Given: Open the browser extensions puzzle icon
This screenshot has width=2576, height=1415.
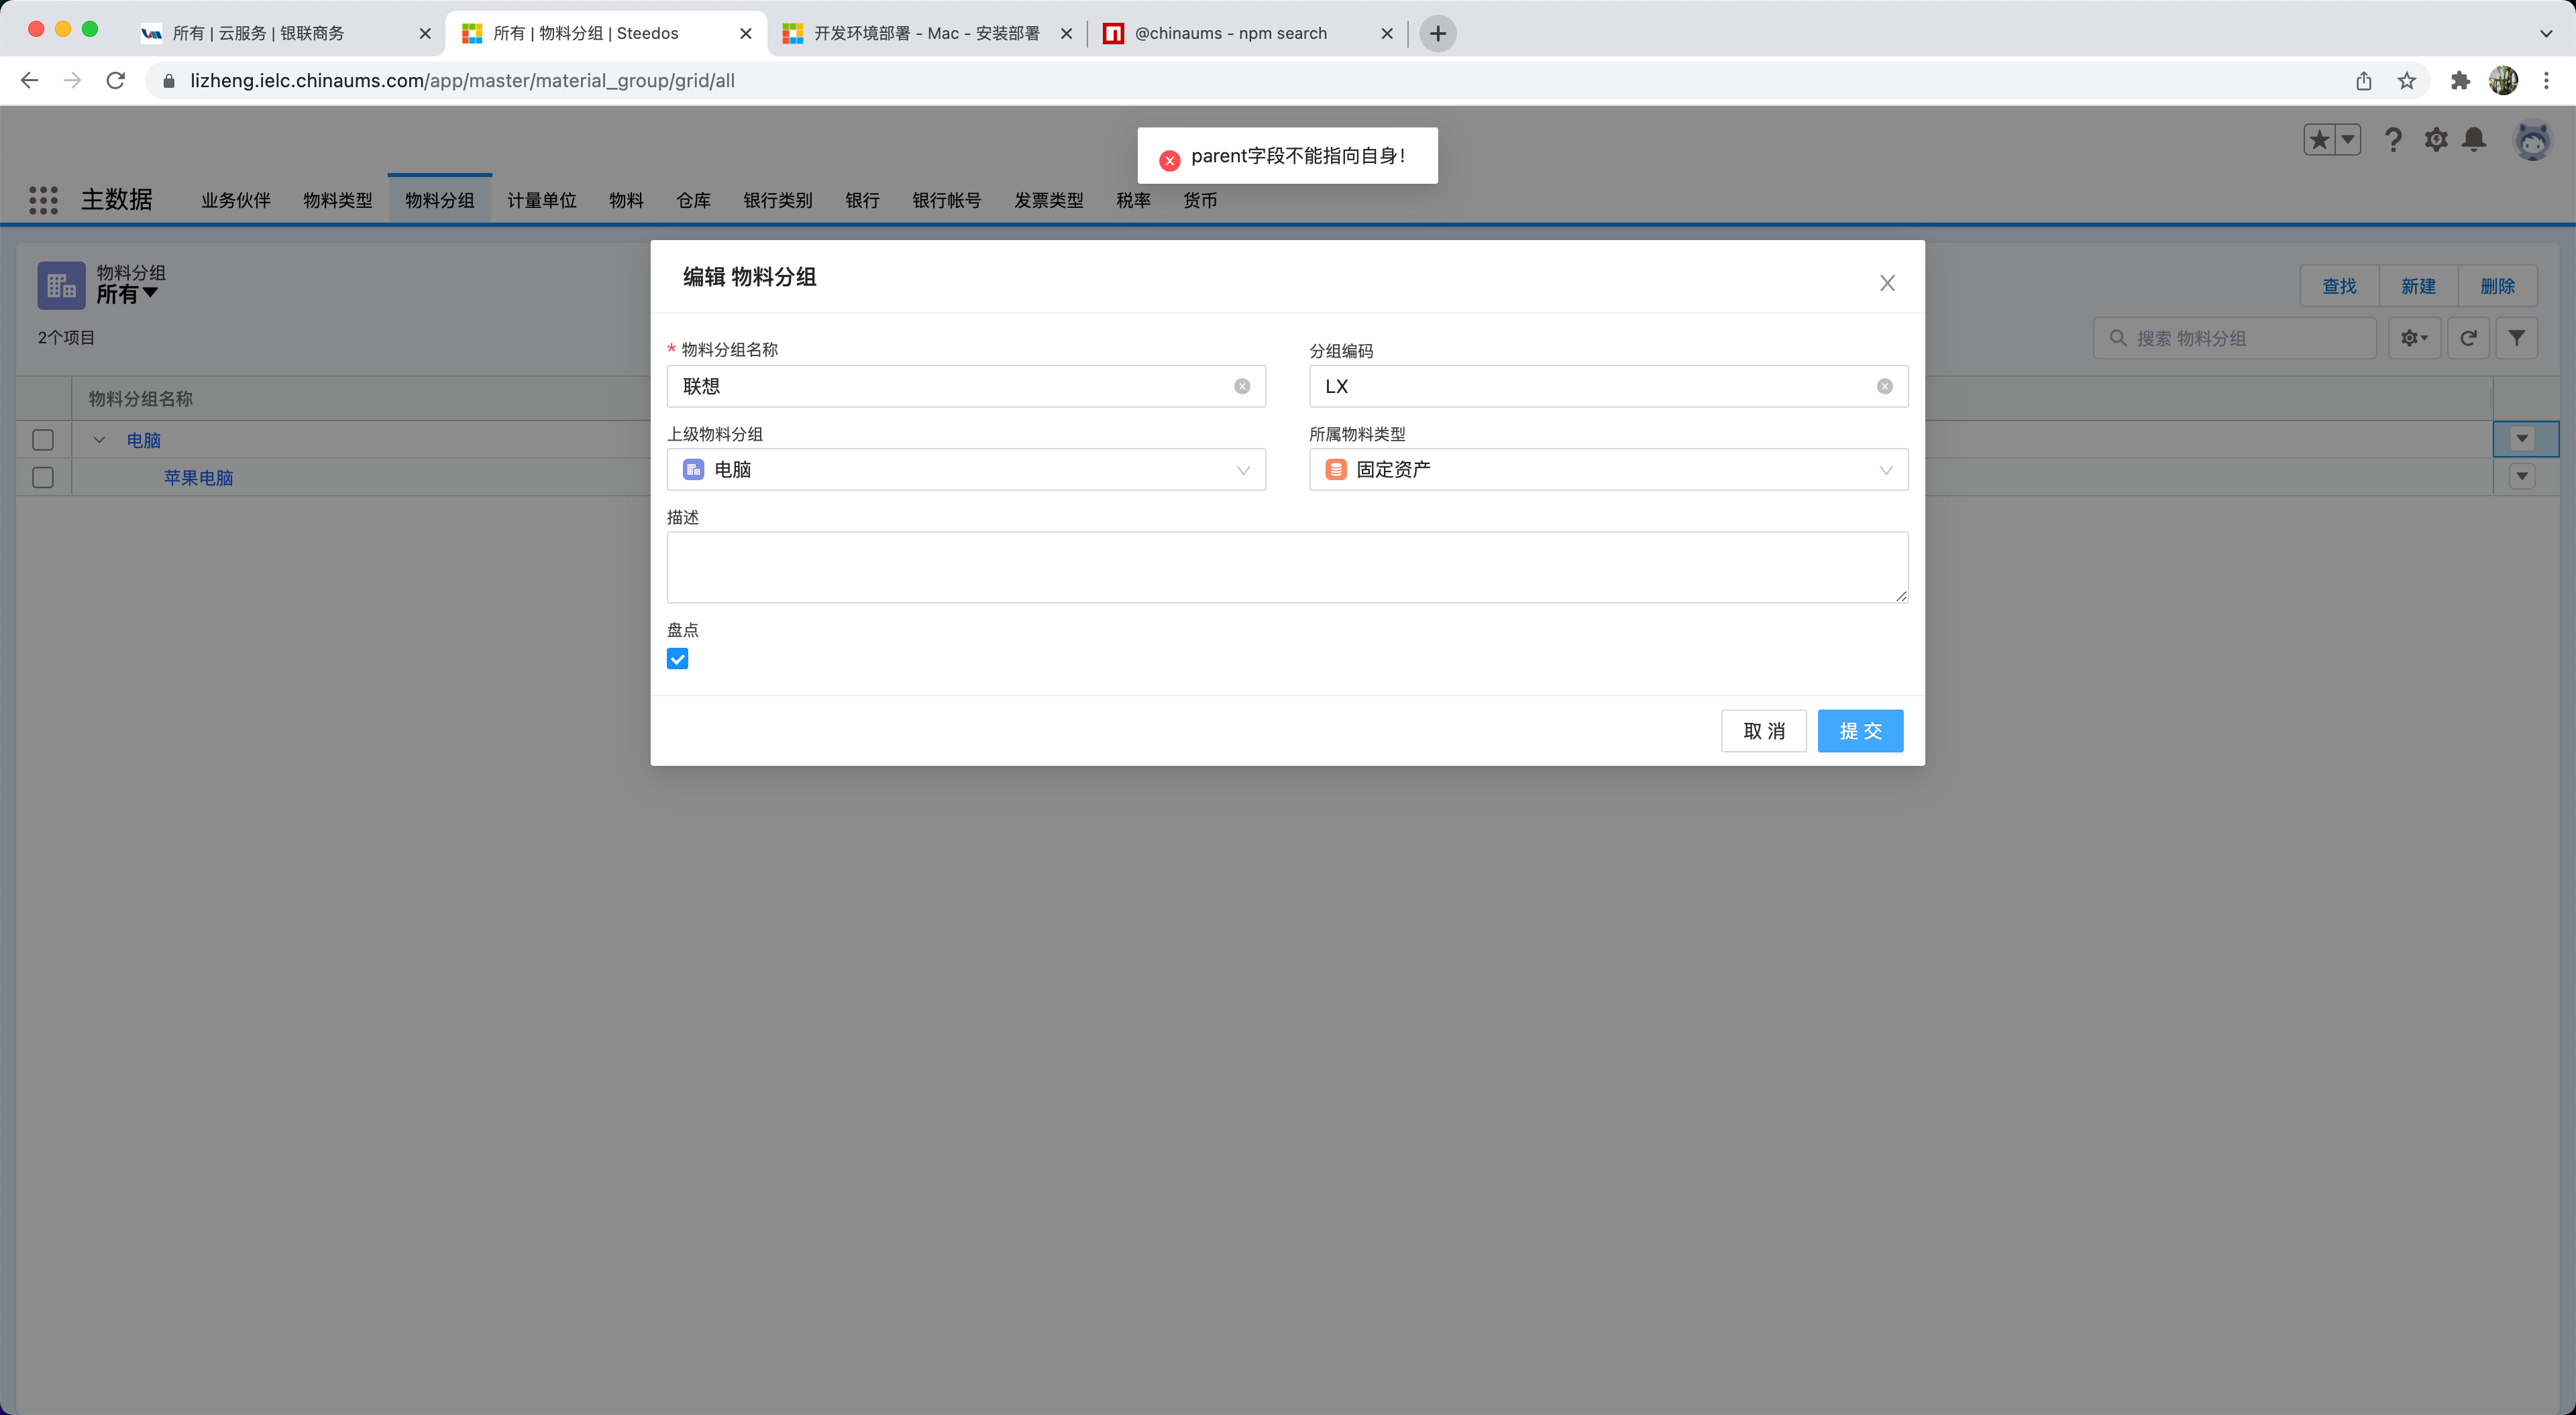Looking at the screenshot, I should pyautogui.click(x=2460, y=81).
